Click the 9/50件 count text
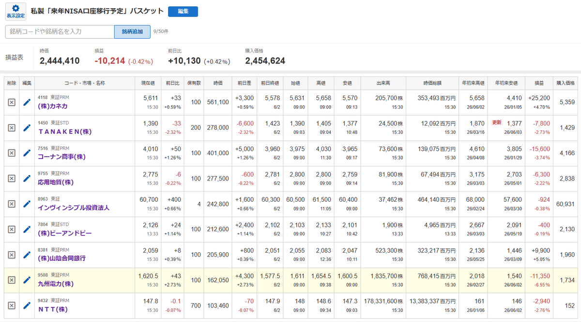The image size is (581, 322). pyautogui.click(x=161, y=32)
